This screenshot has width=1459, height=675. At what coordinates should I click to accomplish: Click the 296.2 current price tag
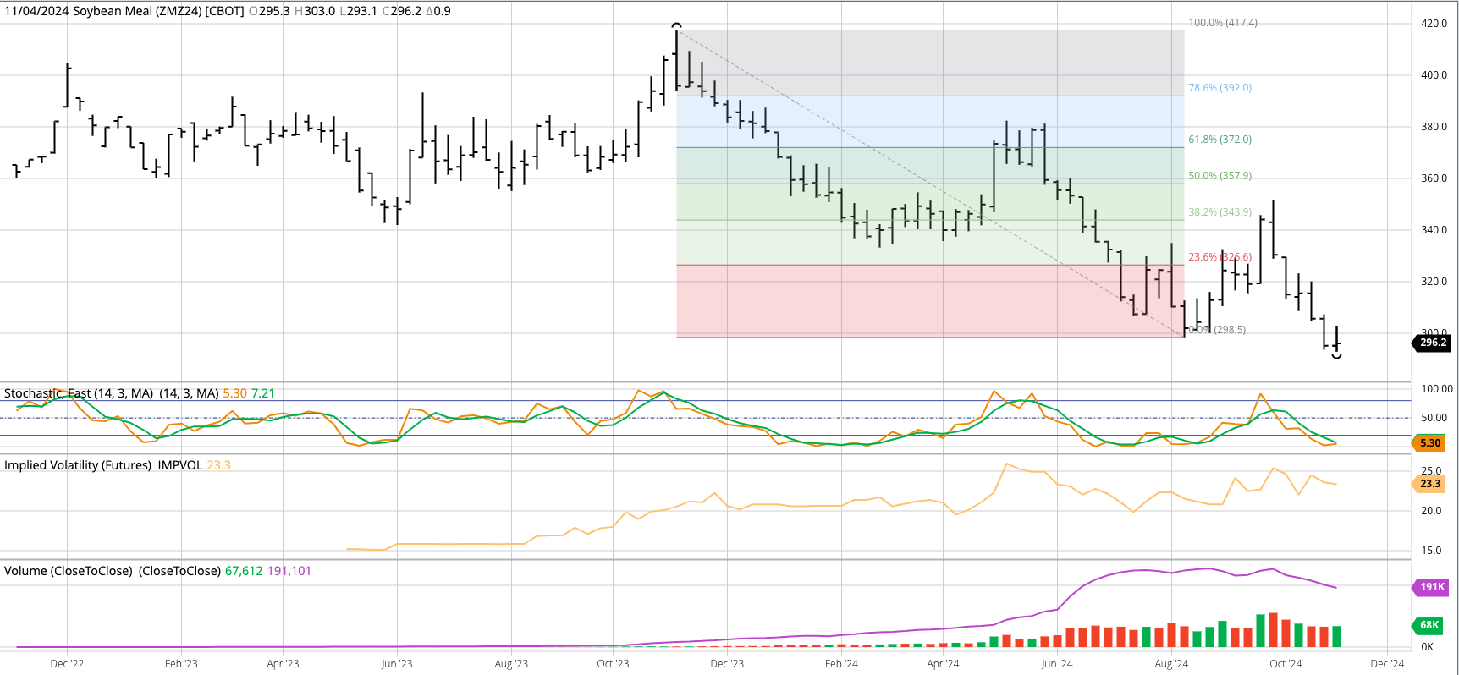(x=1432, y=343)
